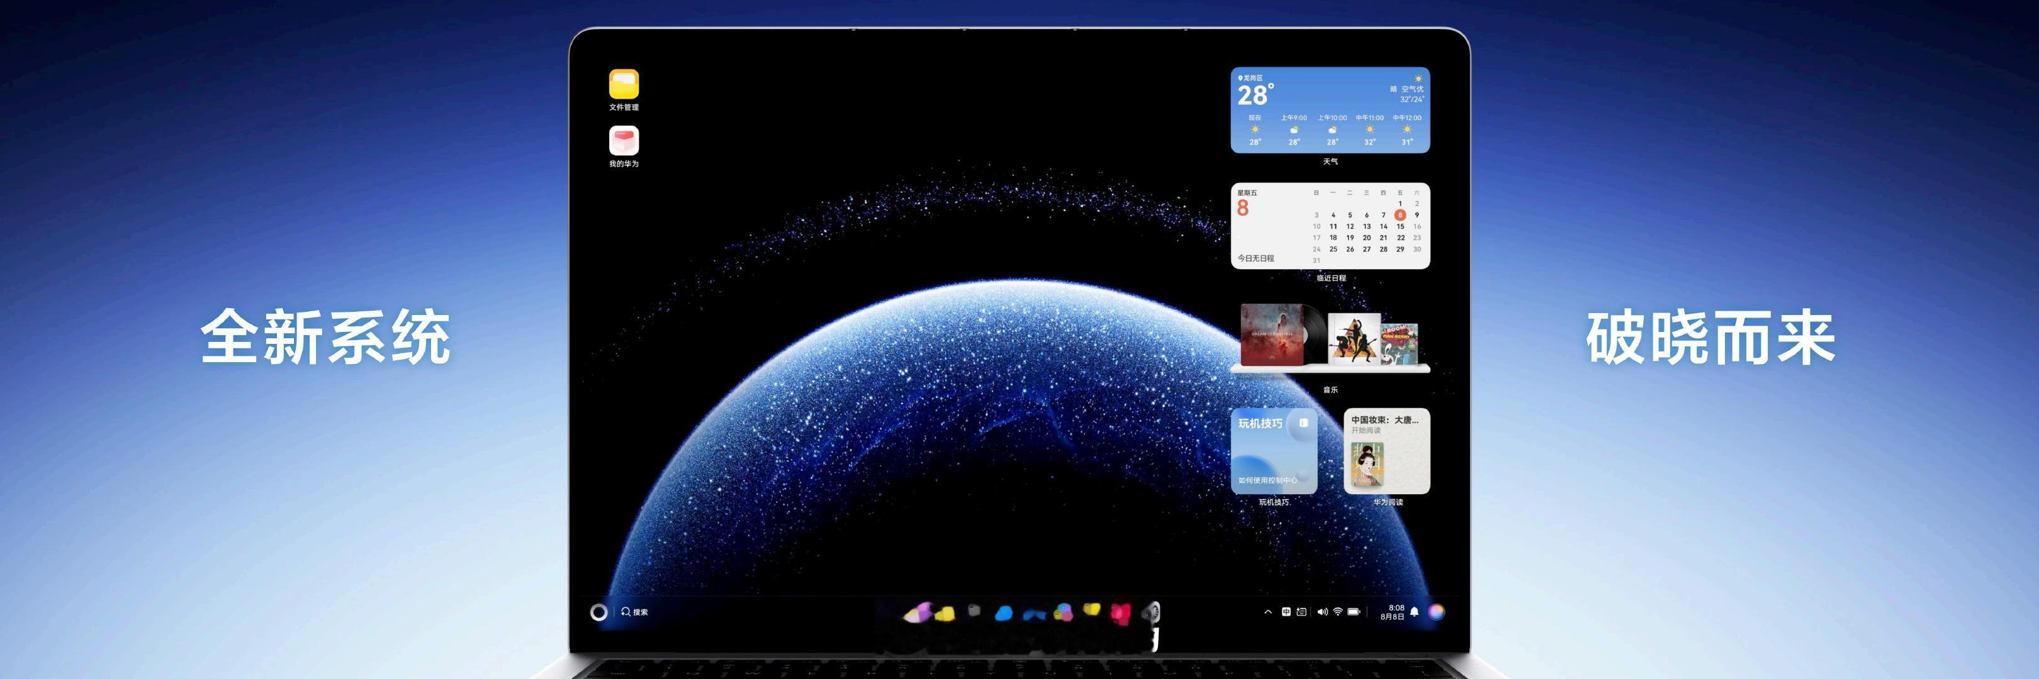Open the 文件管理 desktop icon
The height and width of the screenshot is (679, 2039).
(x=624, y=85)
